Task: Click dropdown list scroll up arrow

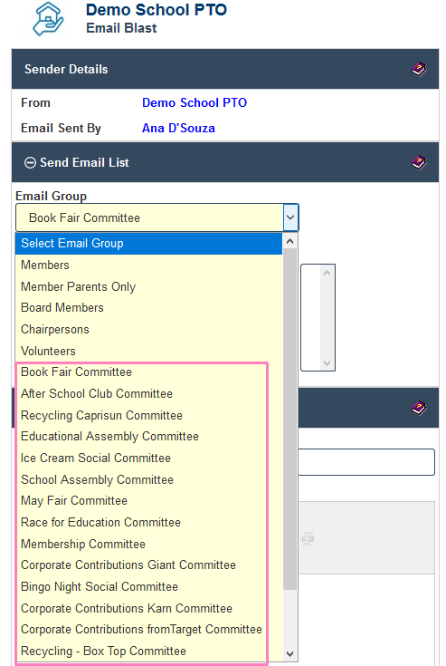Action: click(290, 241)
